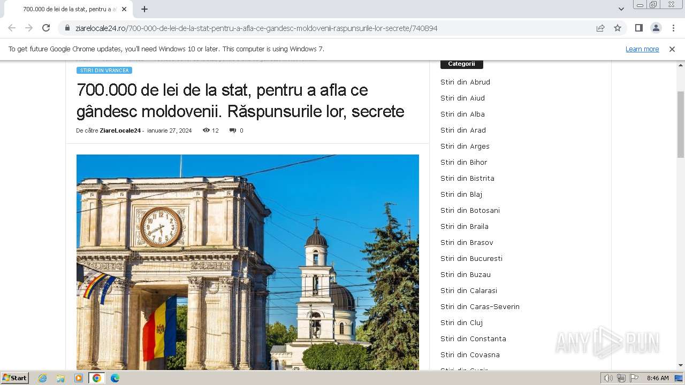The width and height of the screenshot is (685, 385).
Task: Open the ZiareLocale24 author link
Action: [x=120, y=130]
